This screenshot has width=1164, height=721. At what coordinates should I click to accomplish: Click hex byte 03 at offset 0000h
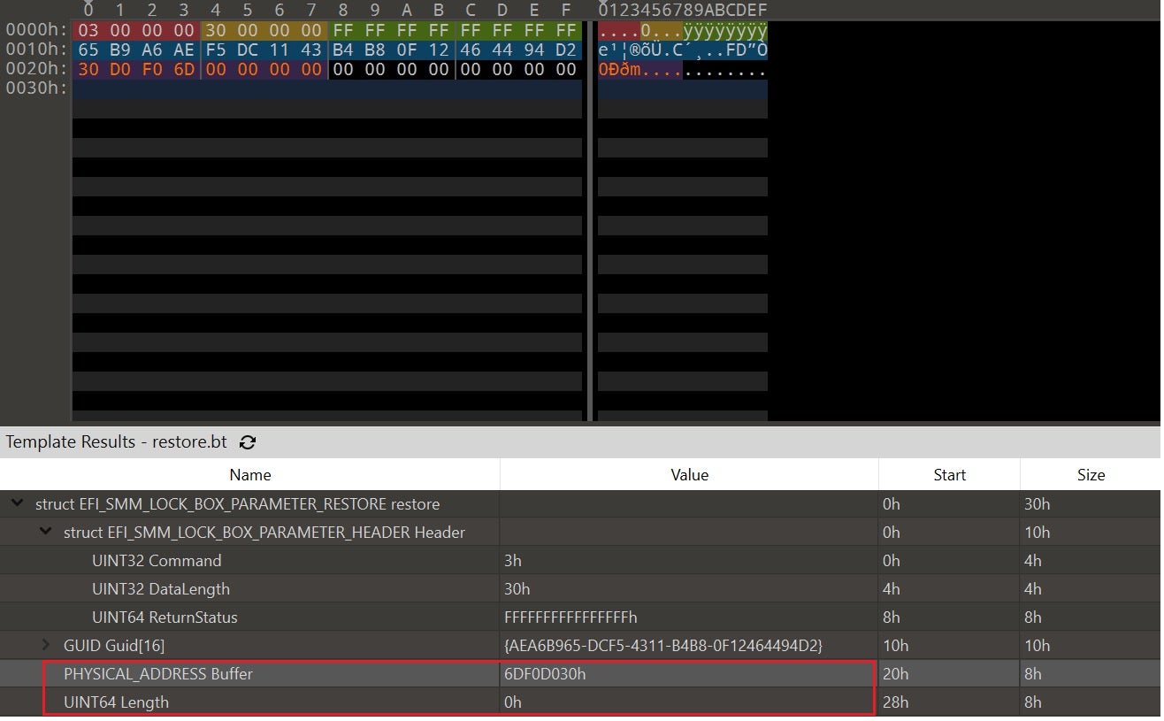(x=88, y=30)
